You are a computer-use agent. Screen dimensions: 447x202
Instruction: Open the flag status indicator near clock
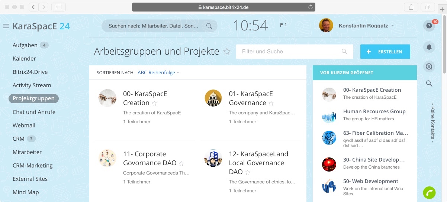(x=283, y=25)
